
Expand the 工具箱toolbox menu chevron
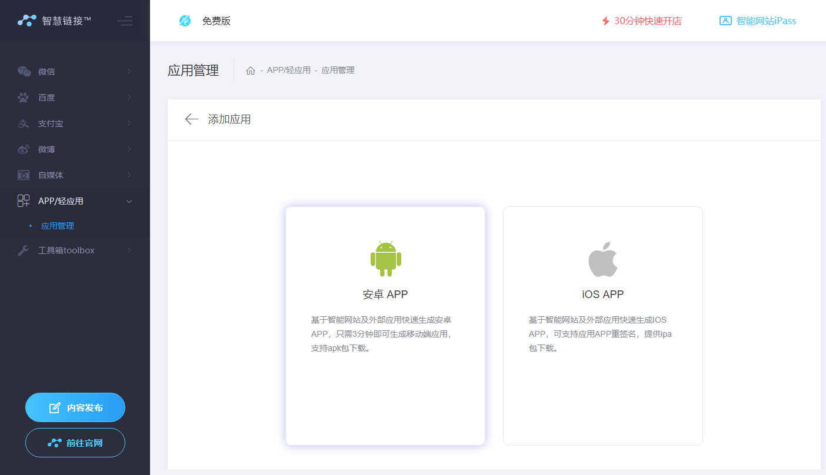129,250
